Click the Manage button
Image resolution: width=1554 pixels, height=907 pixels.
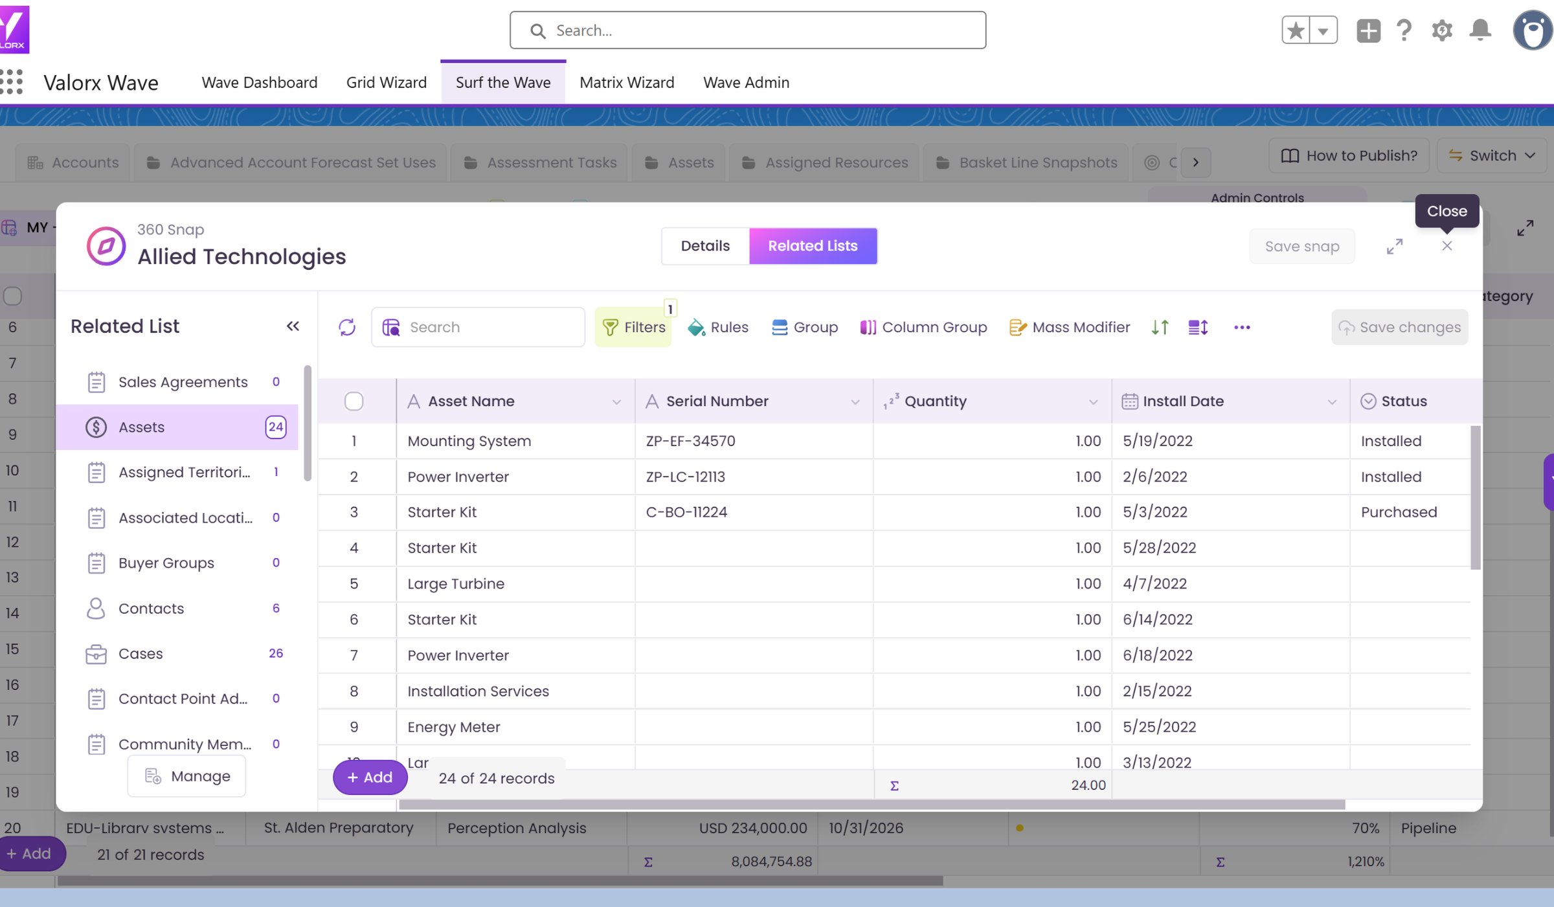[187, 776]
